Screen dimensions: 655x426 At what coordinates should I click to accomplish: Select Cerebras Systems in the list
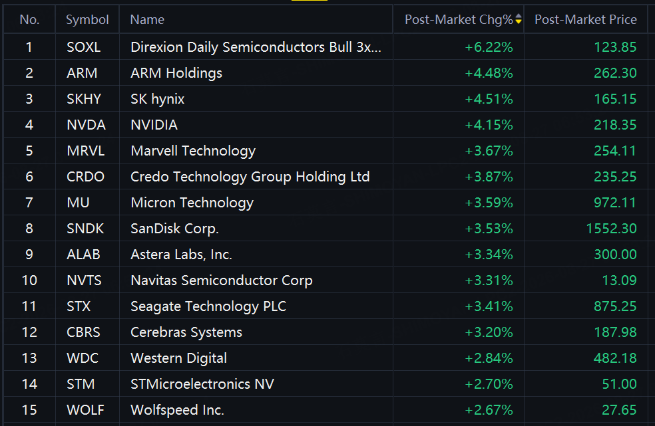coord(186,332)
